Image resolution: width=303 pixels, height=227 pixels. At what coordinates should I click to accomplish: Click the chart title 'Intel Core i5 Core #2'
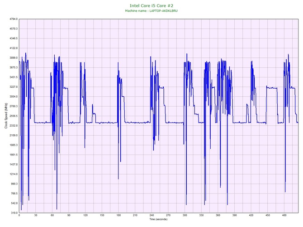click(151, 5)
